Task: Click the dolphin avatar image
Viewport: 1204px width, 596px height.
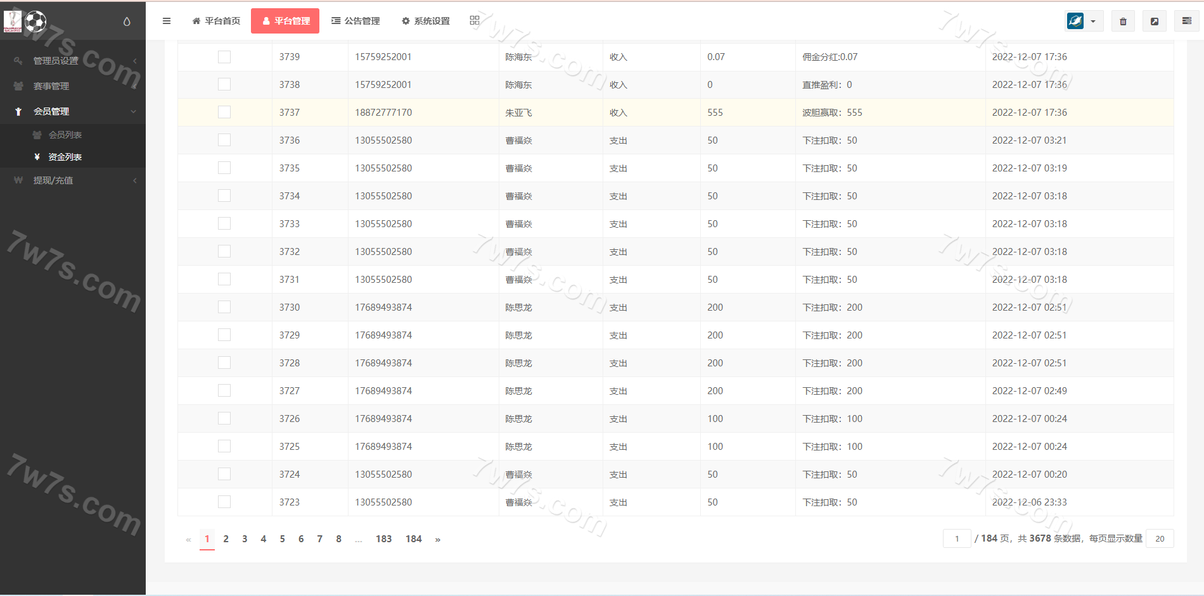Action: click(1075, 21)
